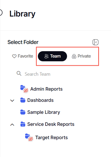Screen dimensions: 111x157
Task: Collapse the Select Folder side panel
Action: 95,42
